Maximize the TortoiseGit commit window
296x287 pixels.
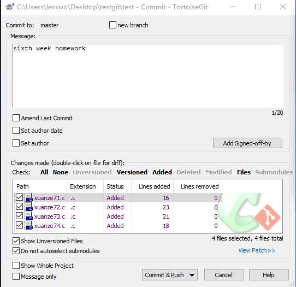[x=258, y=7]
